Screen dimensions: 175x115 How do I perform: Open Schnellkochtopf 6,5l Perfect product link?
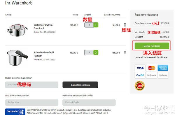44,54
